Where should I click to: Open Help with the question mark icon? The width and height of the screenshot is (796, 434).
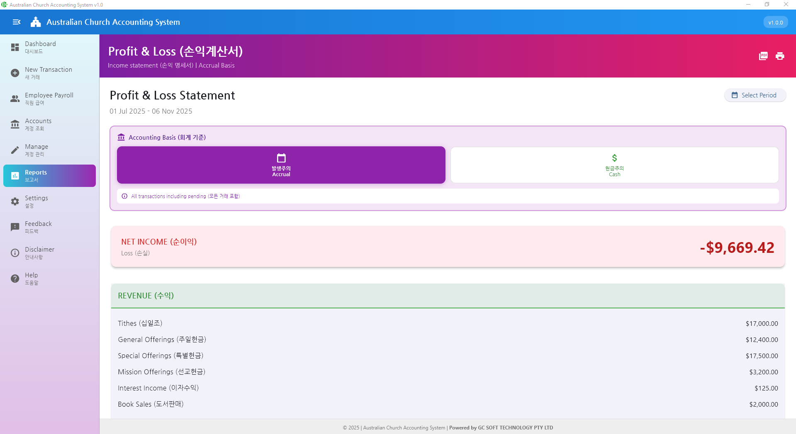click(x=15, y=278)
